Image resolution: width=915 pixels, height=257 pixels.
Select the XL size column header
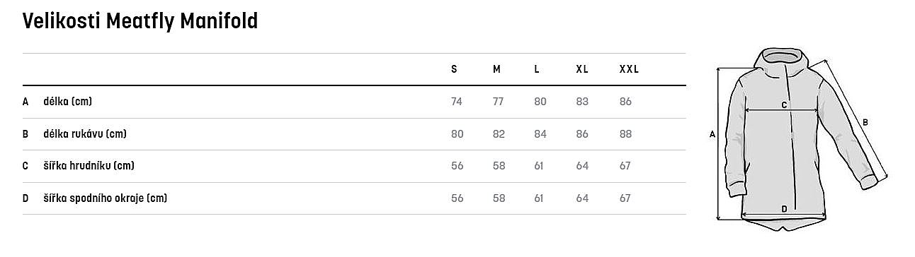(582, 69)
